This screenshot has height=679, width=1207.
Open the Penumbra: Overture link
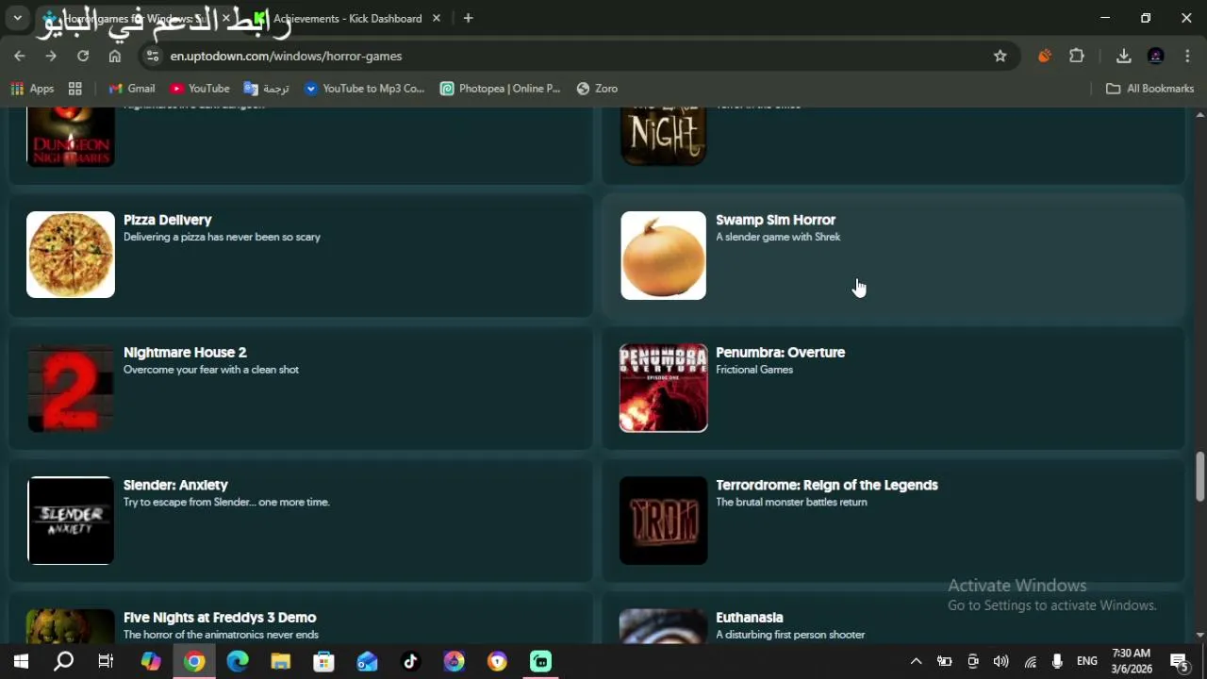click(x=780, y=353)
